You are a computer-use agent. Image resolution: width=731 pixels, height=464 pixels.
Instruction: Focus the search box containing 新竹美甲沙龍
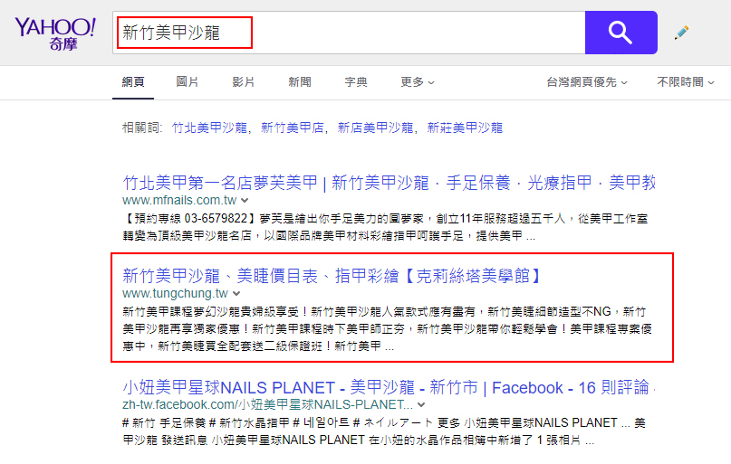[349, 33]
